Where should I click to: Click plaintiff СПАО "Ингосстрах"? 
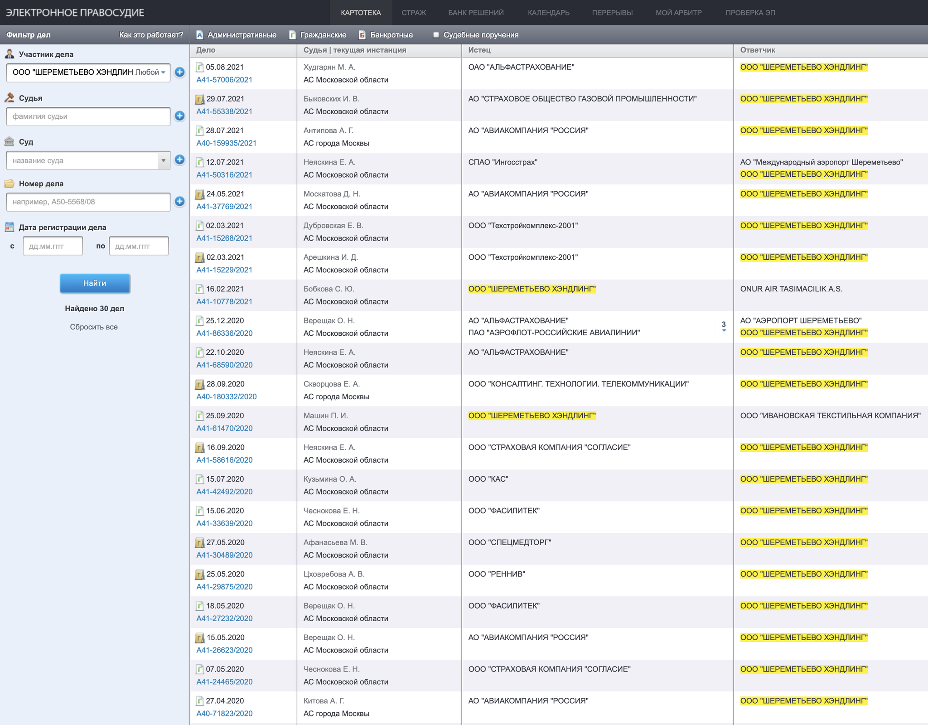pyautogui.click(x=503, y=162)
